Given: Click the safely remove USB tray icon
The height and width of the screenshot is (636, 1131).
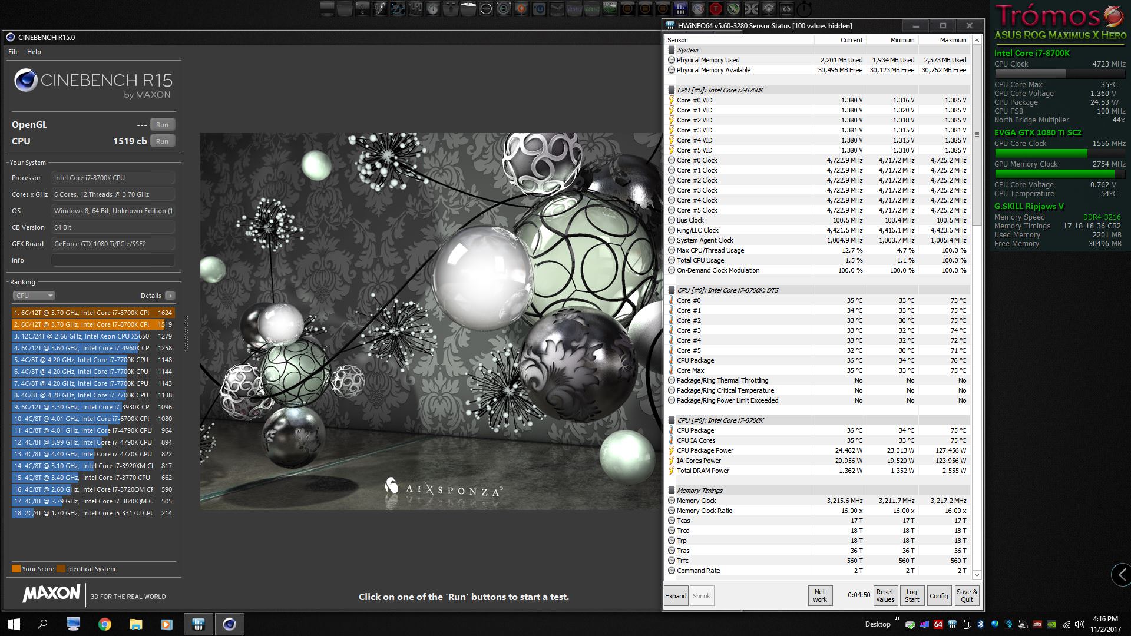Looking at the screenshot, I should (x=967, y=624).
